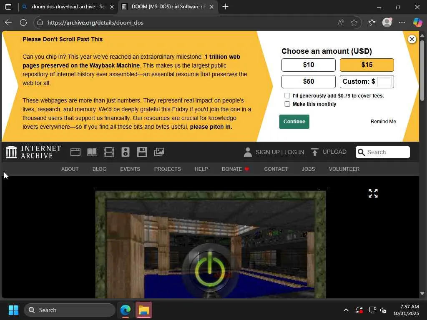The height and width of the screenshot is (320, 427).
Task: View site information lock icon
Action: click(x=40, y=22)
